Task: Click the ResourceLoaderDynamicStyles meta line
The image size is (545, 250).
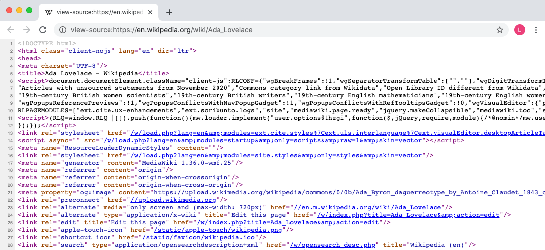Action: pos(120,148)
